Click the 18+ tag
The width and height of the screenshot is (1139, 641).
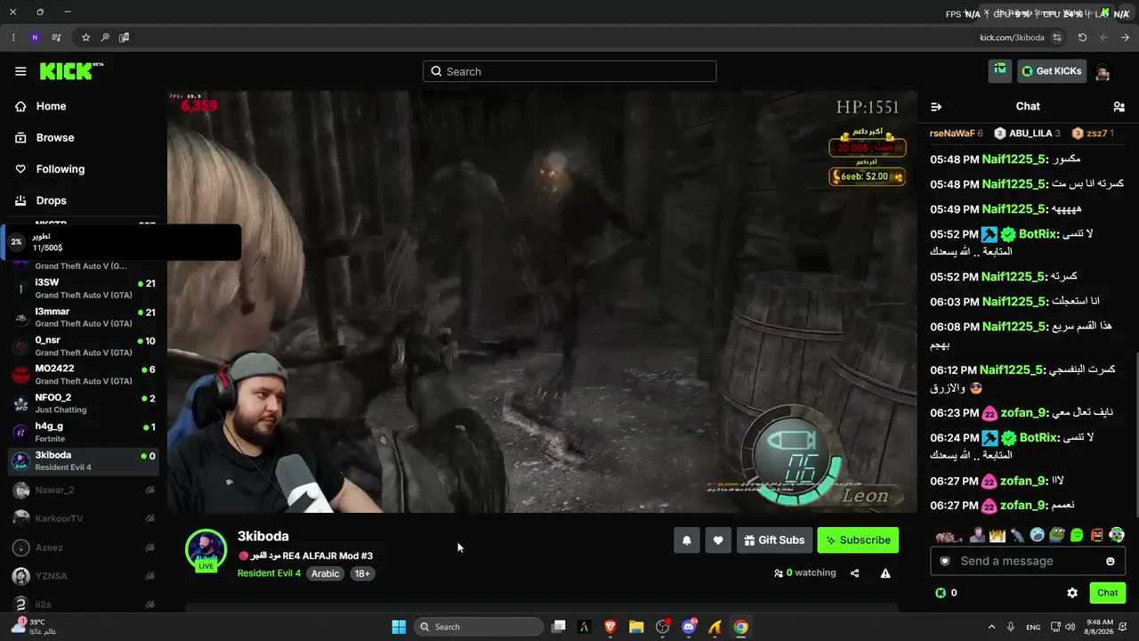click(362, 573)
